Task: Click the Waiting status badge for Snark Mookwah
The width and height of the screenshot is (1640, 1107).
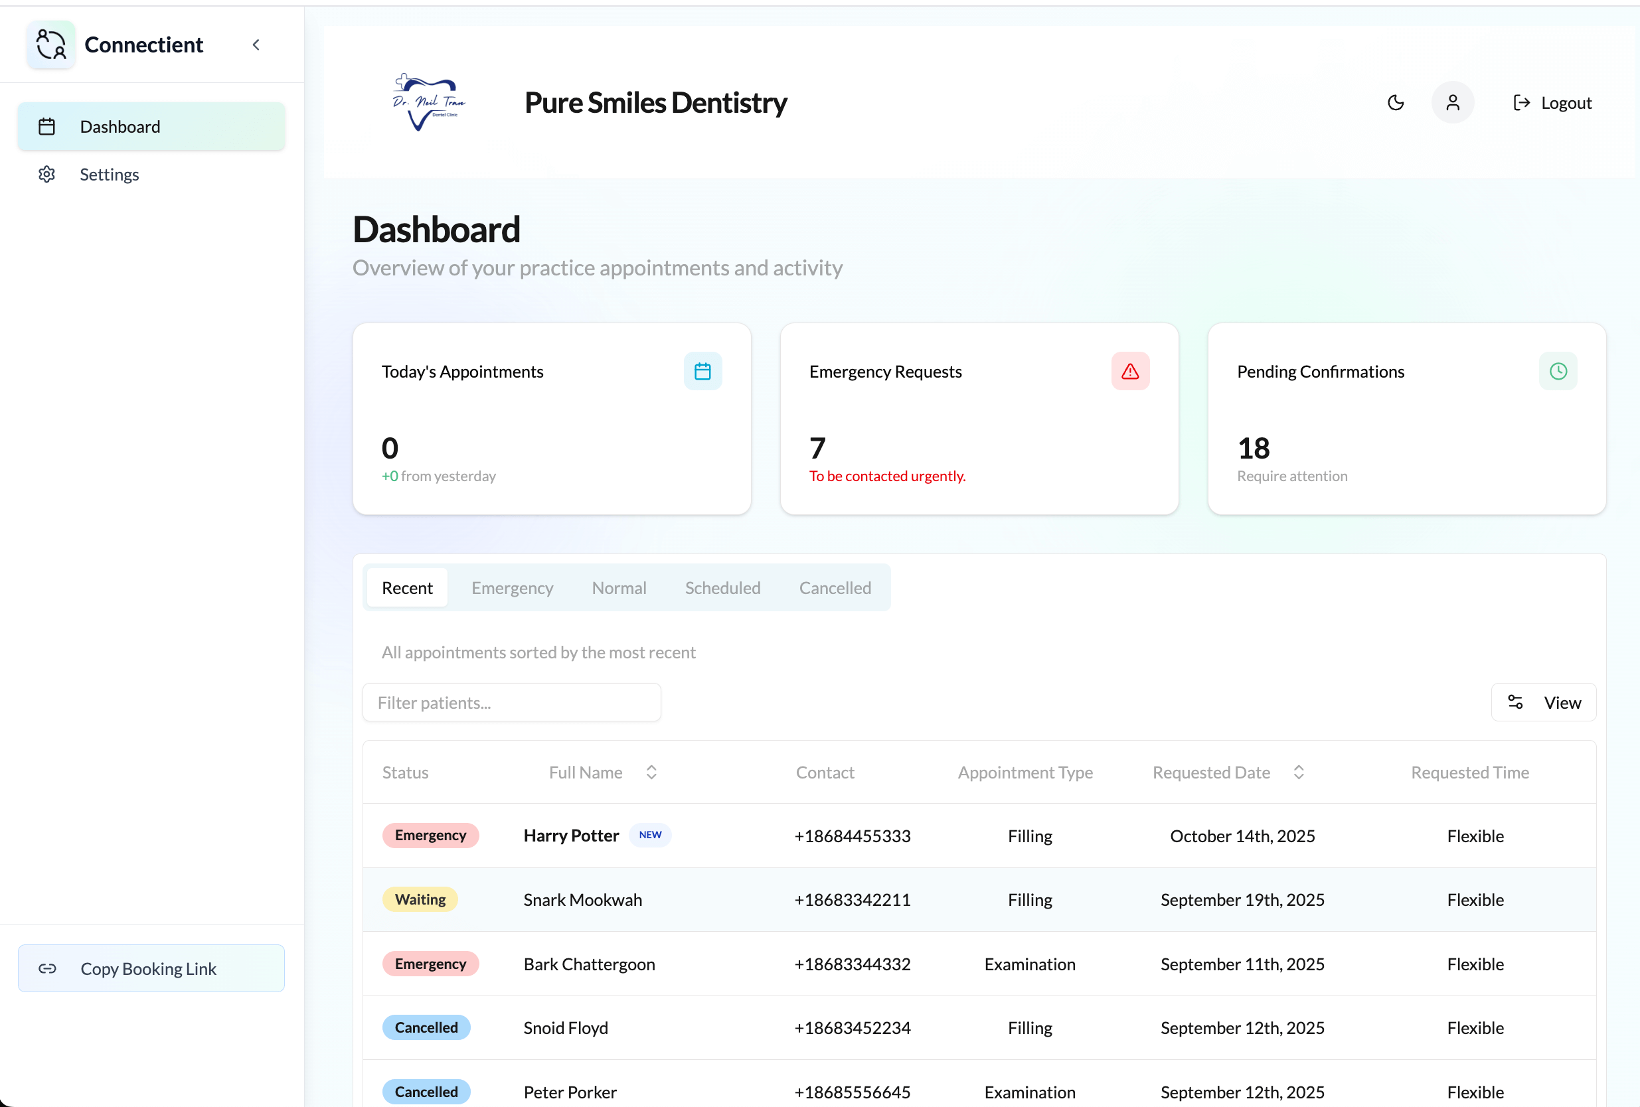Action: pos(420,899)
